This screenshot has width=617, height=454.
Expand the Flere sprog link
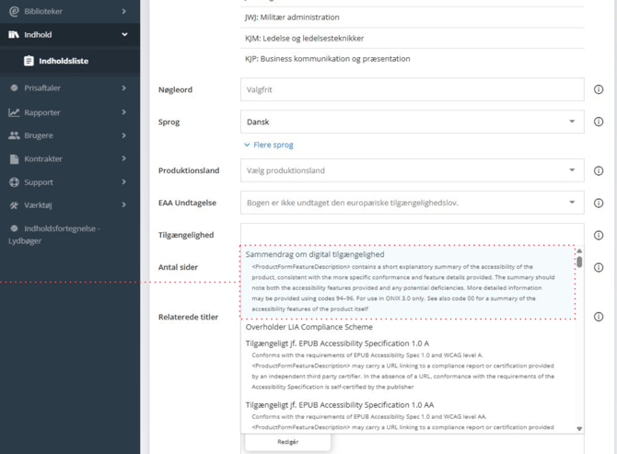269,145
